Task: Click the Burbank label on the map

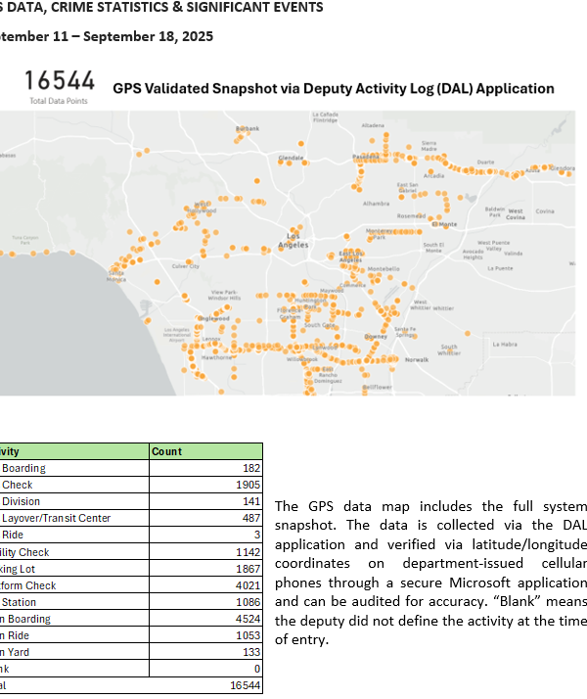Action: pos(248,129)
